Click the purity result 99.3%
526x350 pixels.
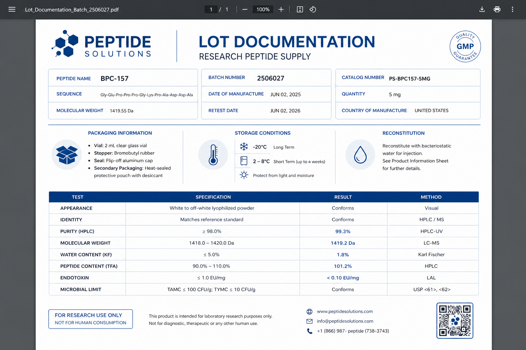(343, 231)
